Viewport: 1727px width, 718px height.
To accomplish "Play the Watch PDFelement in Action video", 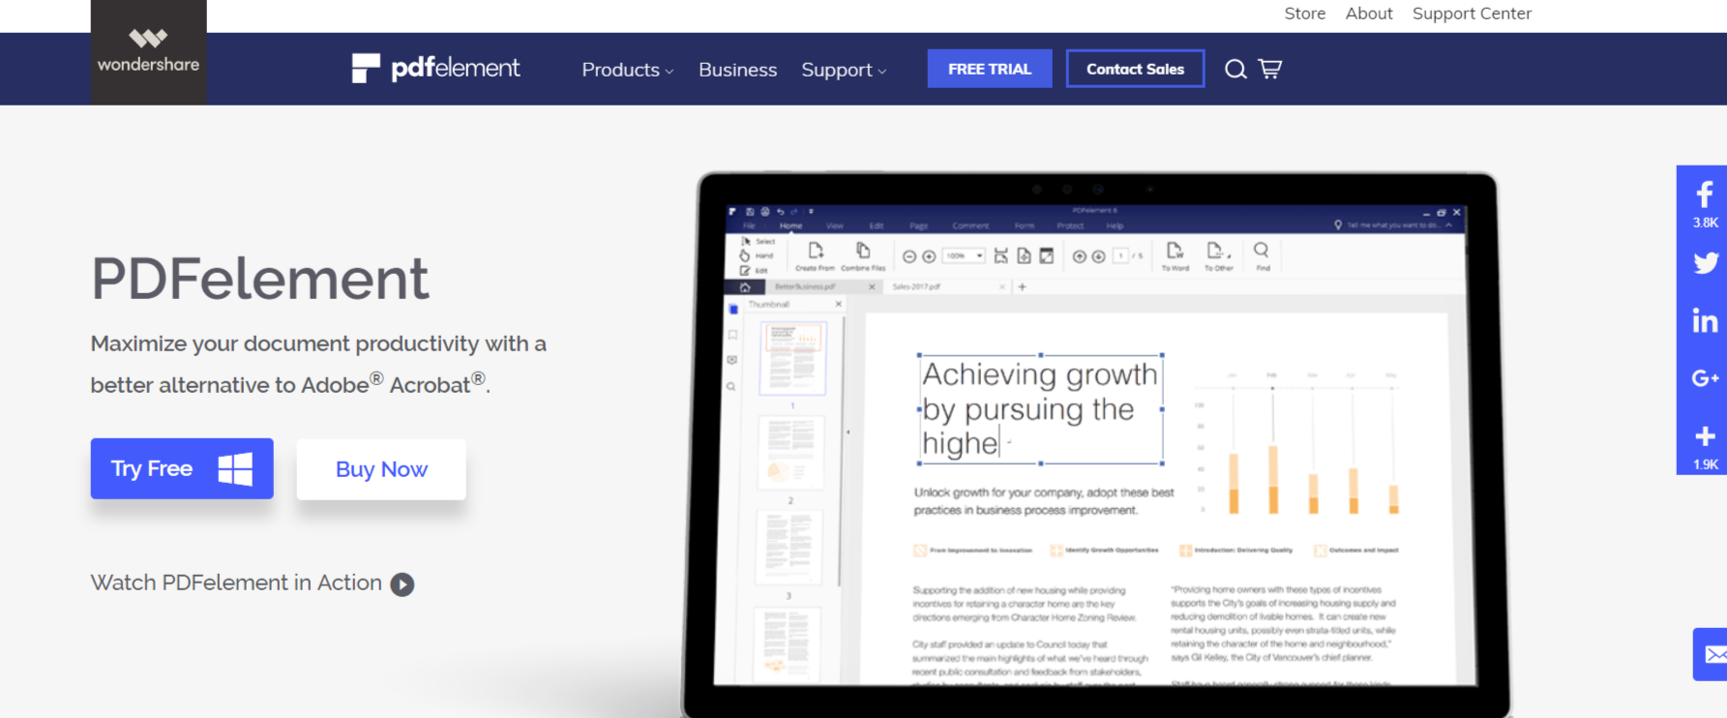I will coord(402,584).
